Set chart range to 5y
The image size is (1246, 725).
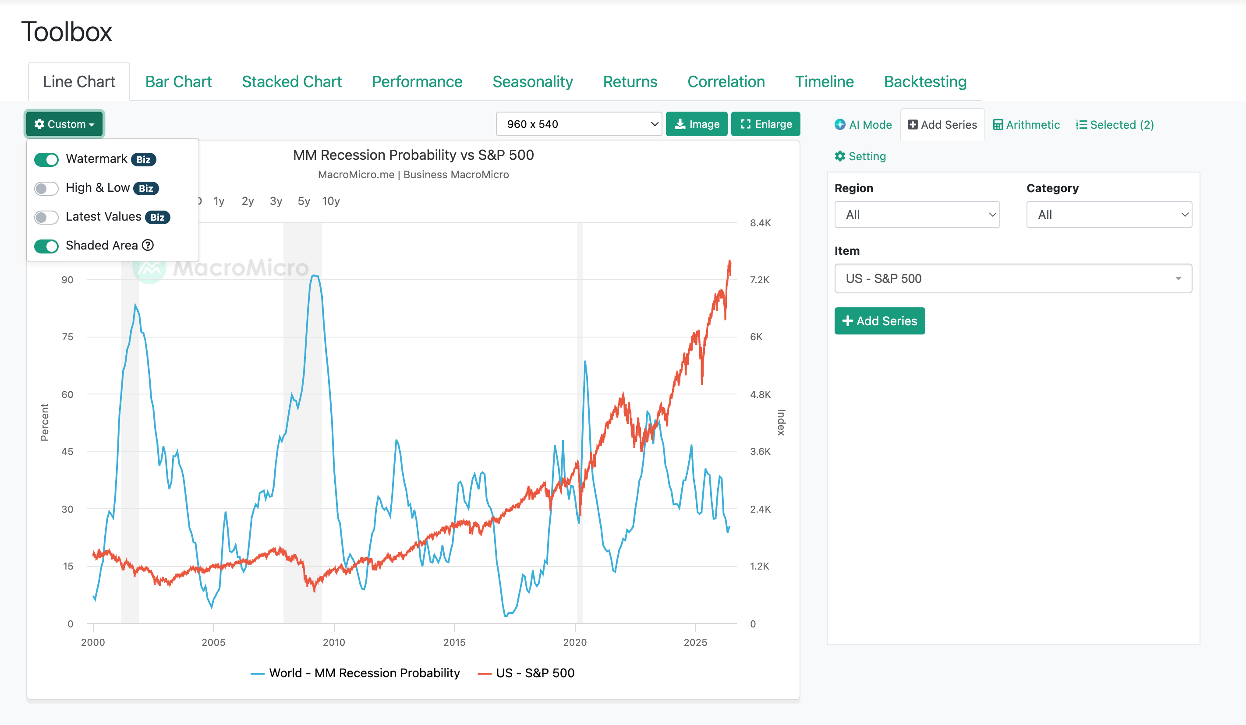[x=304, y=201]
